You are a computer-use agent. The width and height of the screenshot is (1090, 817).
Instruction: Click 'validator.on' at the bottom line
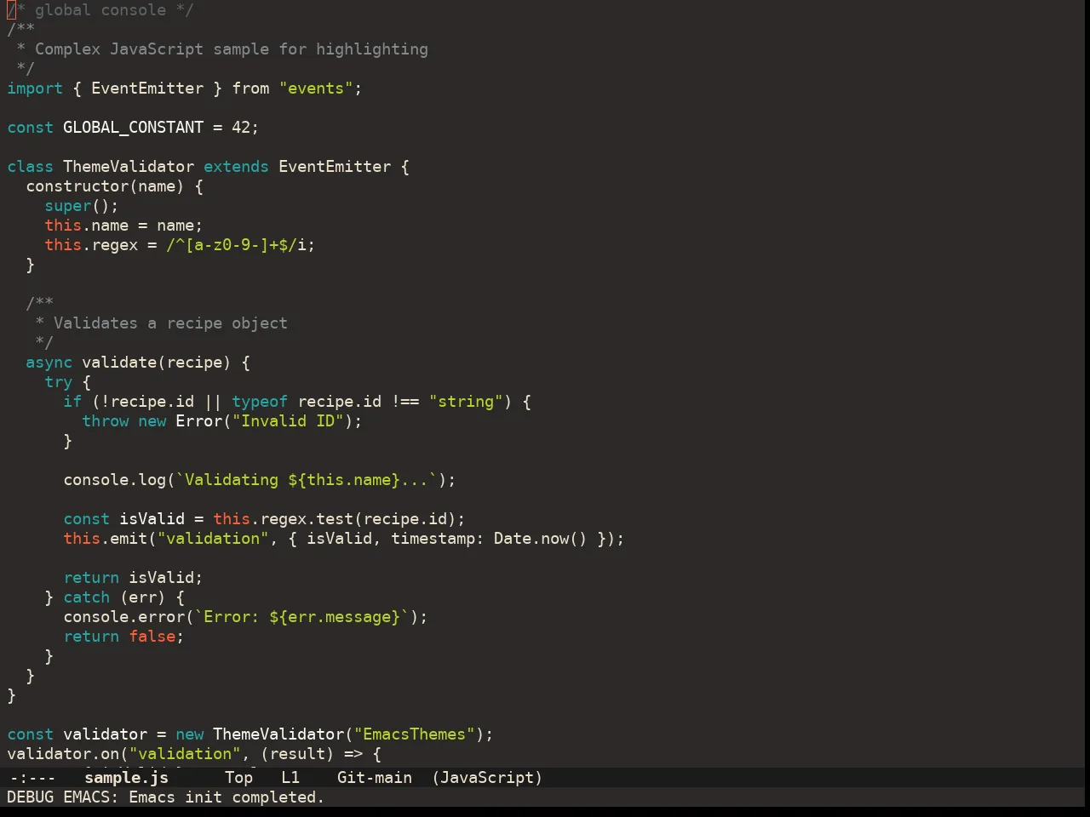[63, 753]
